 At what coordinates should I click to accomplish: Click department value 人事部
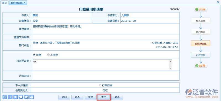[x=125, y=15]
